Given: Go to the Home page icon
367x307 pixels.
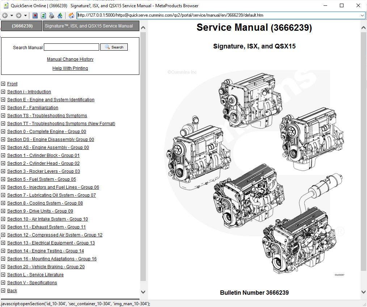Looking at the screenshot, I should 71,16.
